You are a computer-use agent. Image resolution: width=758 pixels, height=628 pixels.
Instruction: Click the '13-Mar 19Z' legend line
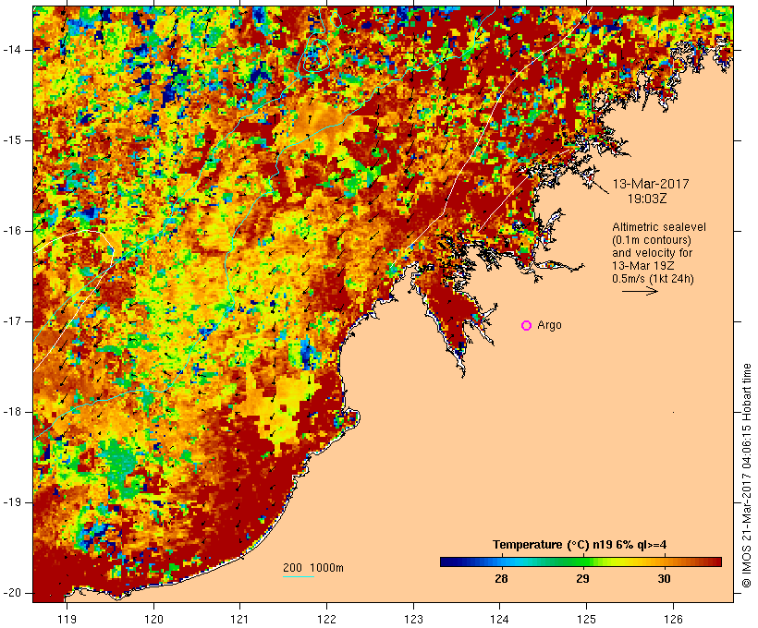[x=643, y=266]
